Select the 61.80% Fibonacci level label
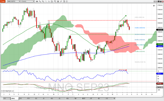Image resolution: width=164 pixels, height=101 pixels. (x=140, y=45)
